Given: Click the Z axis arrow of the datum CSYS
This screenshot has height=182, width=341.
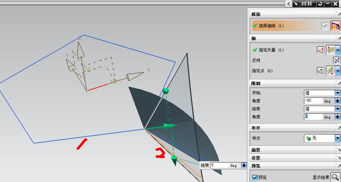Looking at the screenshot, I should tap(80, 50).
